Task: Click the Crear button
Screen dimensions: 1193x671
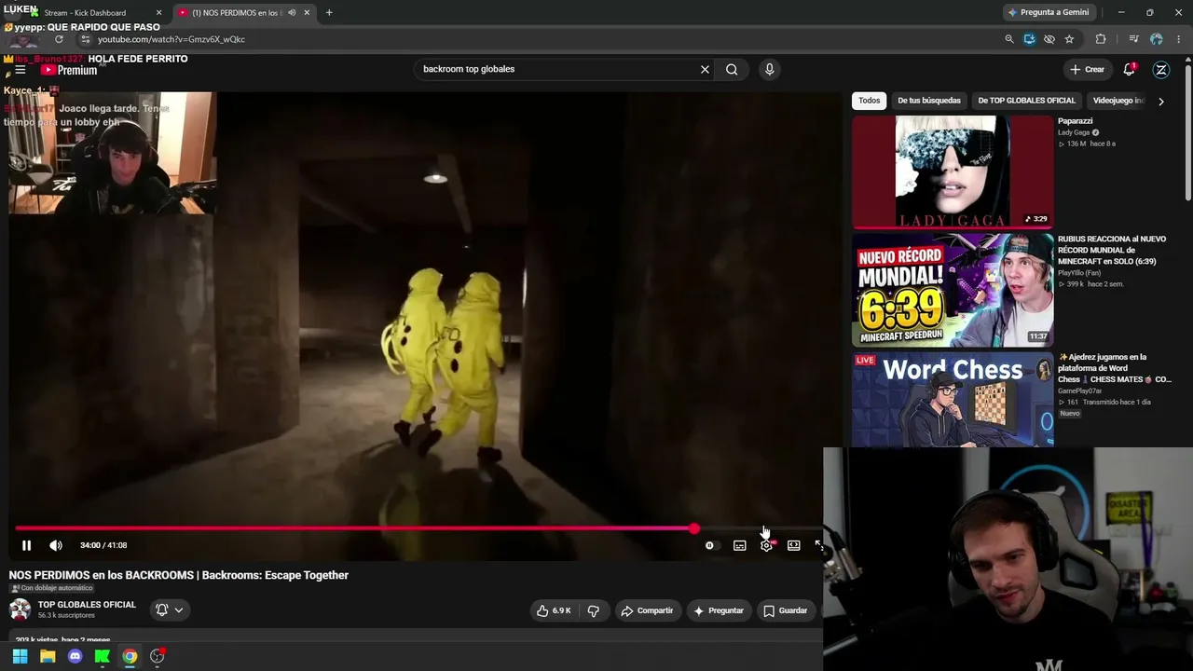Action: [x=1087, y=69]
